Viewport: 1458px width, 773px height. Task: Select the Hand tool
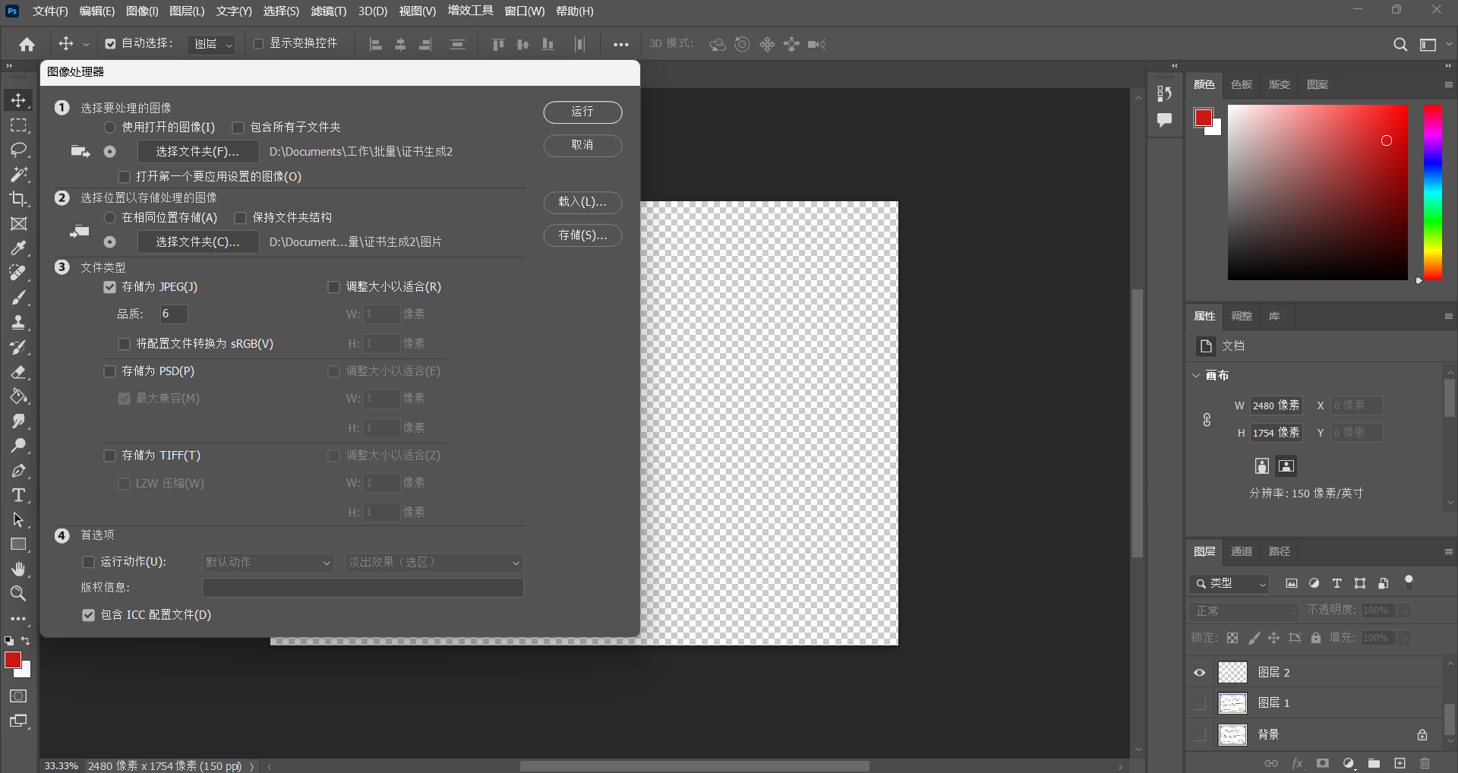(x=18, y=569)
